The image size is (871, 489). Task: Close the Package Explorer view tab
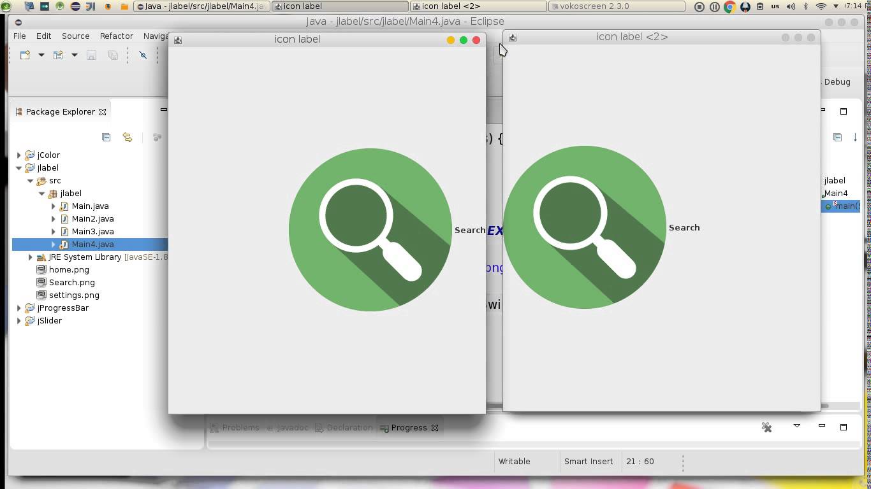pyautogui.click(x=103, y=112)
